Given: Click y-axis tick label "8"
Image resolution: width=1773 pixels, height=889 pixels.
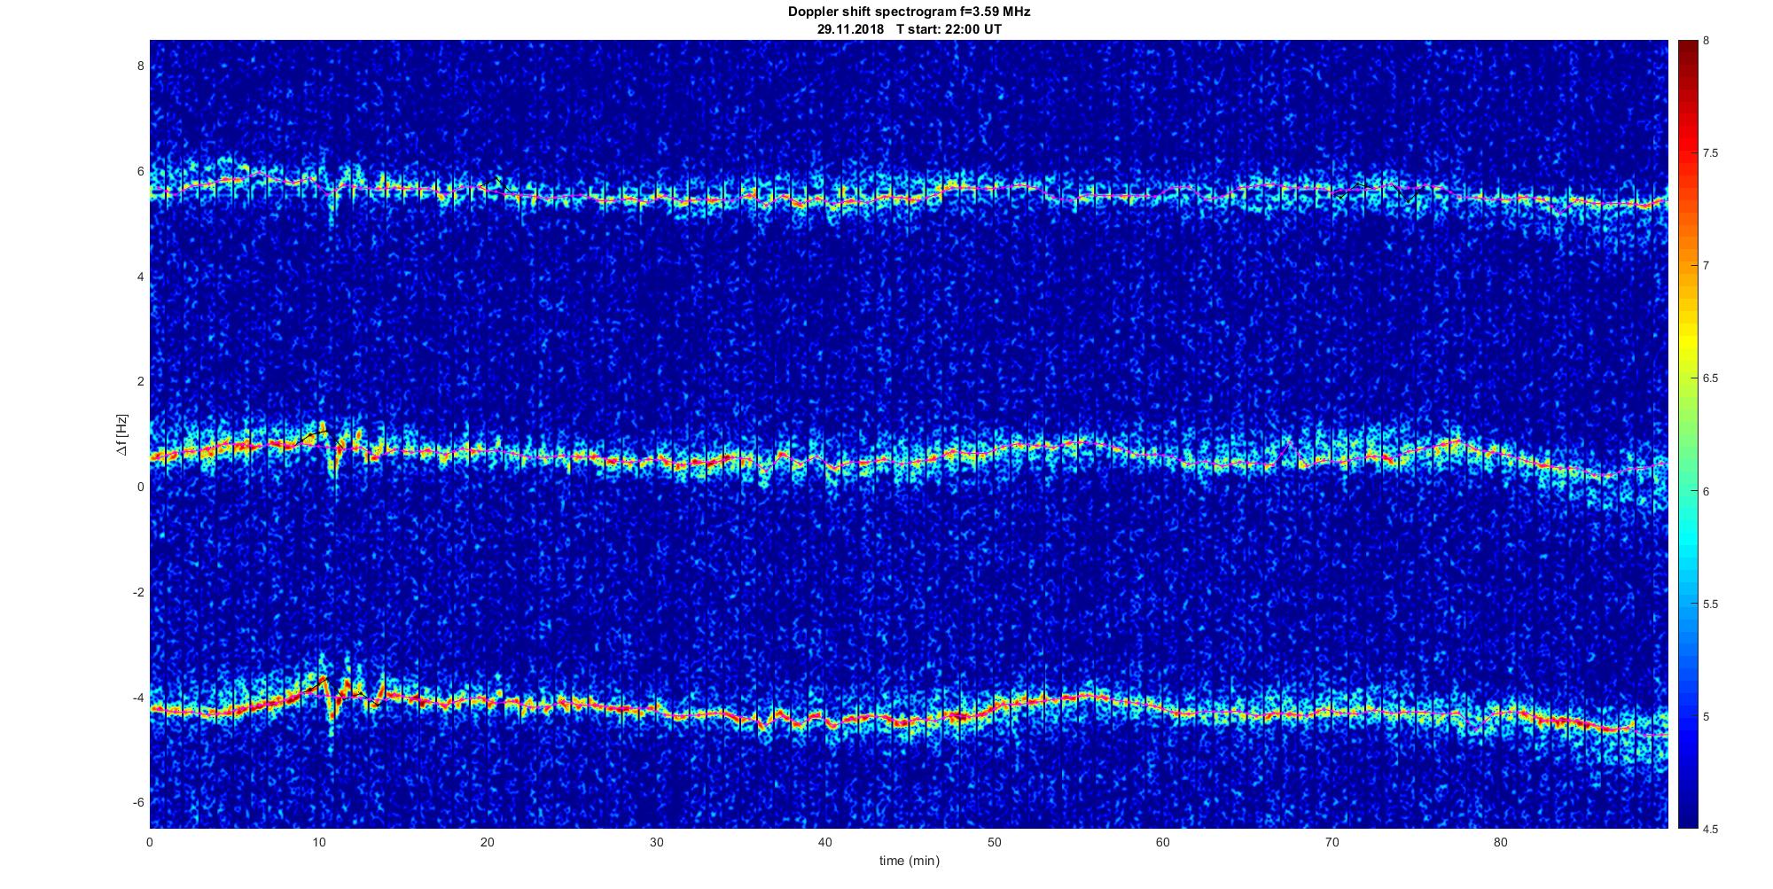Looking at the screenshot, I should click(140, 66).
